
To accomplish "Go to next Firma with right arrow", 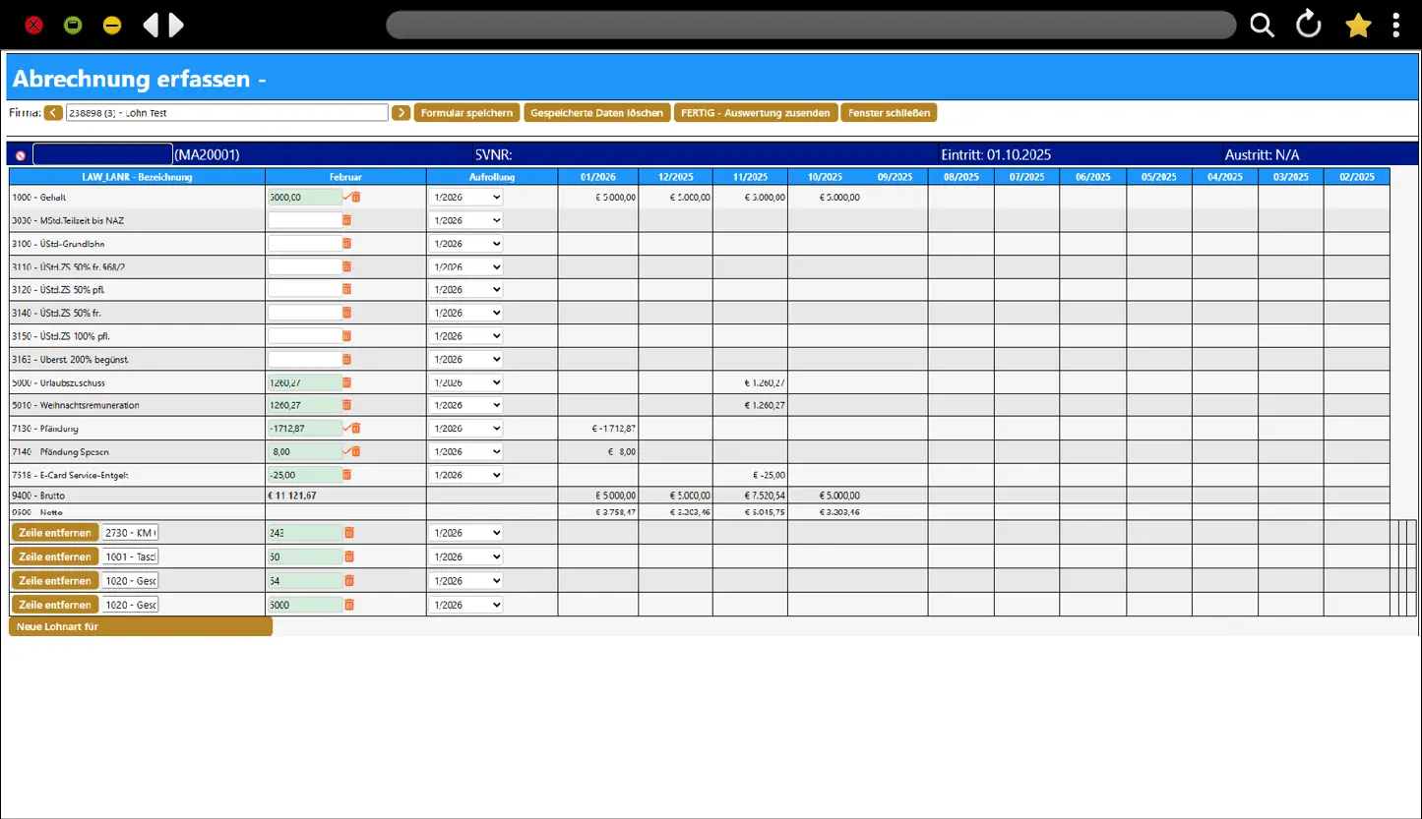I will tap(401, 113).
